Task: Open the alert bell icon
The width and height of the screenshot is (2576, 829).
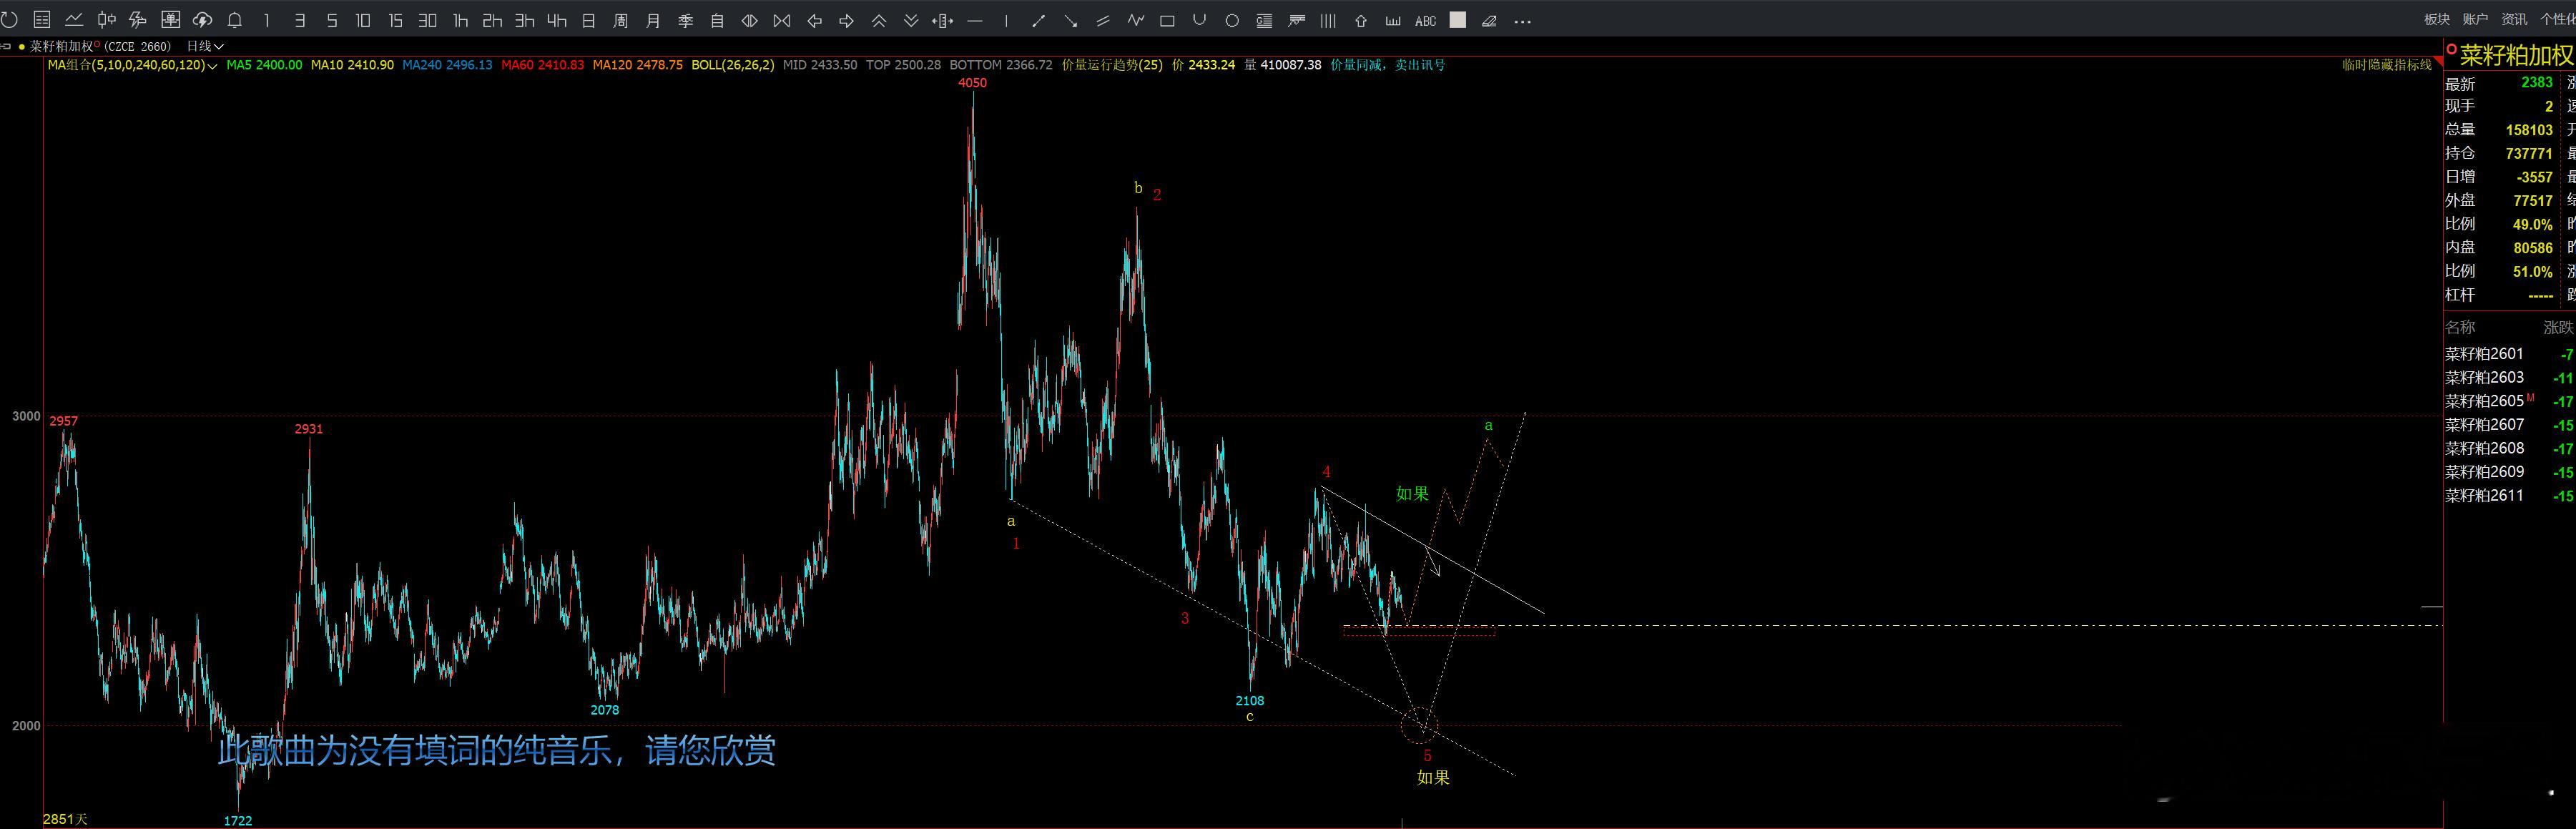Action: [x=235, y=20]
